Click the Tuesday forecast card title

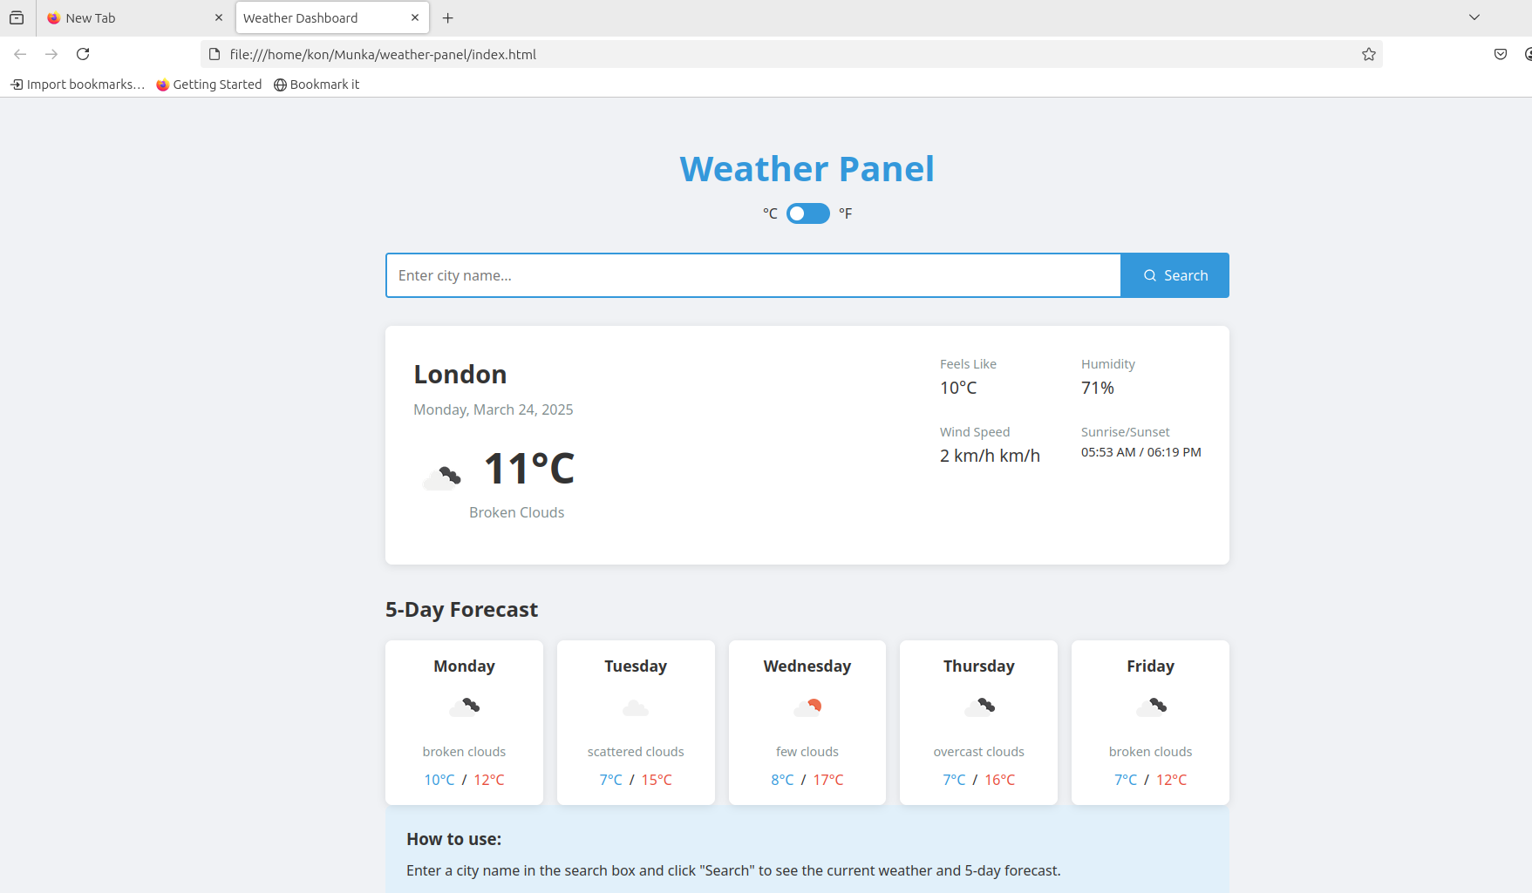pyautogui.click(x=636, y=666)
